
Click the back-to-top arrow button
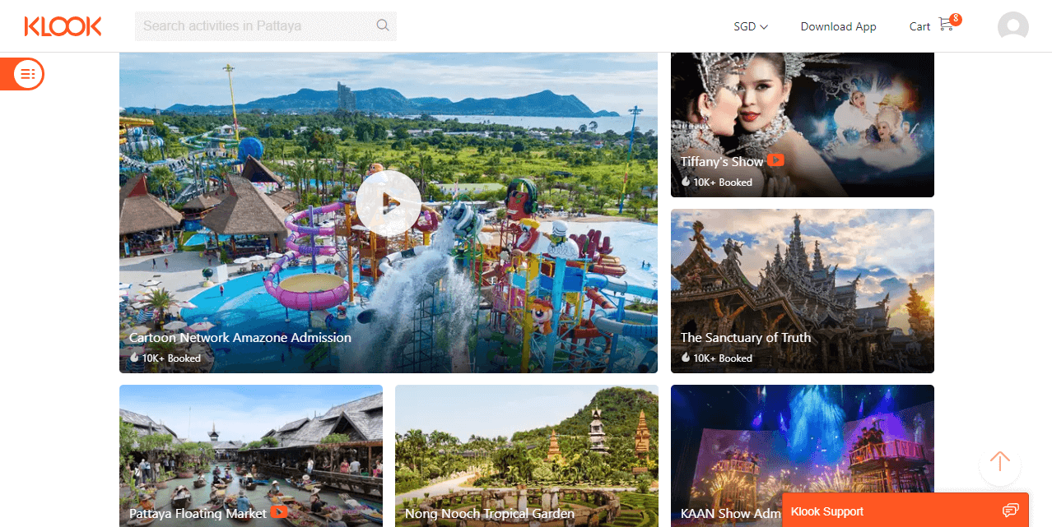click(x=1000, y=465)
